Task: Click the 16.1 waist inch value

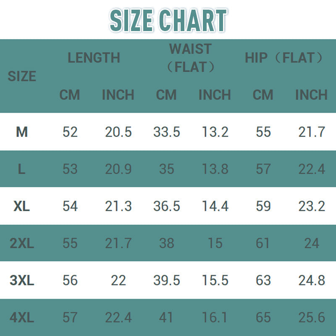Action: pos(215,318)
